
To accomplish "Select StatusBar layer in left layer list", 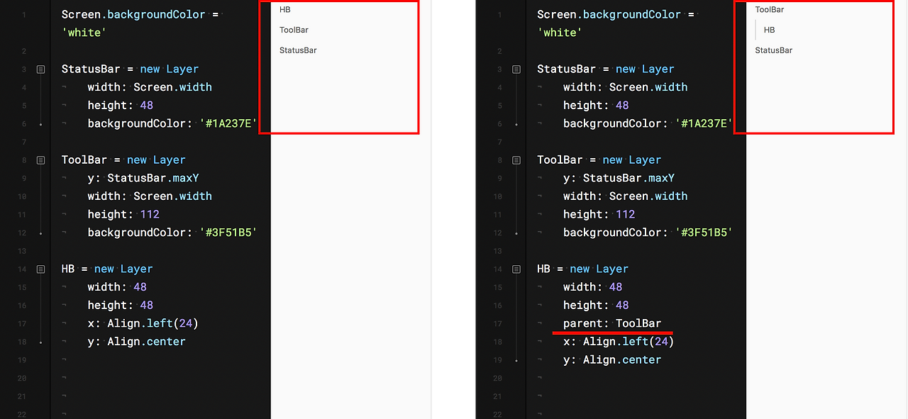I will [298, 50].
